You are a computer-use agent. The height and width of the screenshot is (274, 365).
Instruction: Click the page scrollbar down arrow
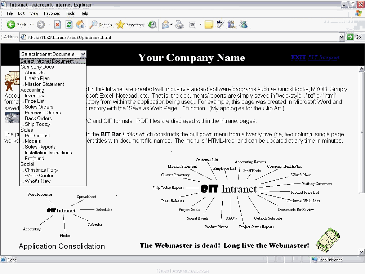[361, 252]
